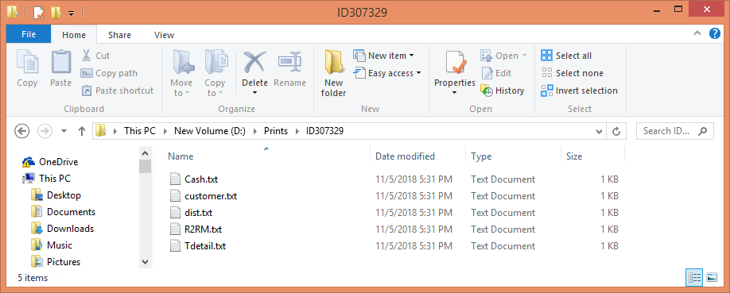730x293 pixels.
Task: Click Paste shortcut in the ribbon
Action: point(117,91)
